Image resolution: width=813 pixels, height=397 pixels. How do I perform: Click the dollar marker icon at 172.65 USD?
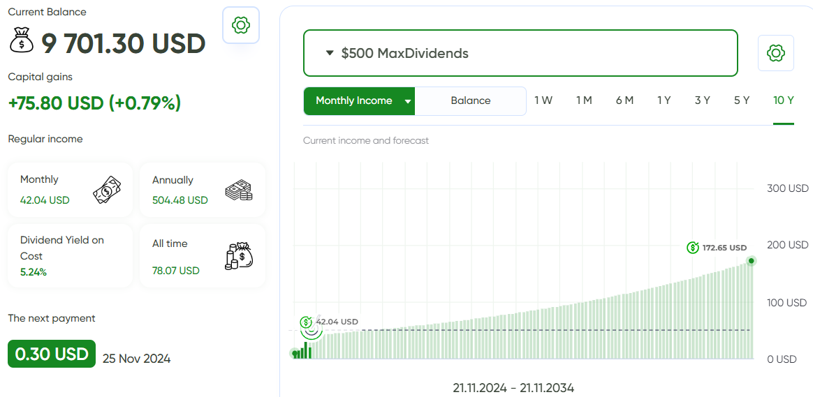pyautogui.click(x=693, y=248)
